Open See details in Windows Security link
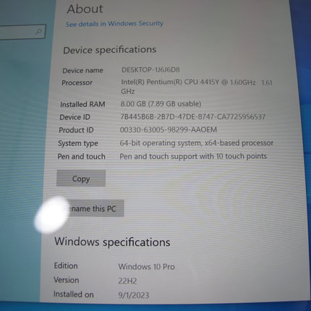Viewport: 311px width, 311px height. 114,24
